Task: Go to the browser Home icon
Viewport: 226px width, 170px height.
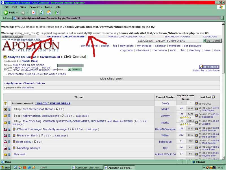Action: pyautogui.click(x=49, y=12)
